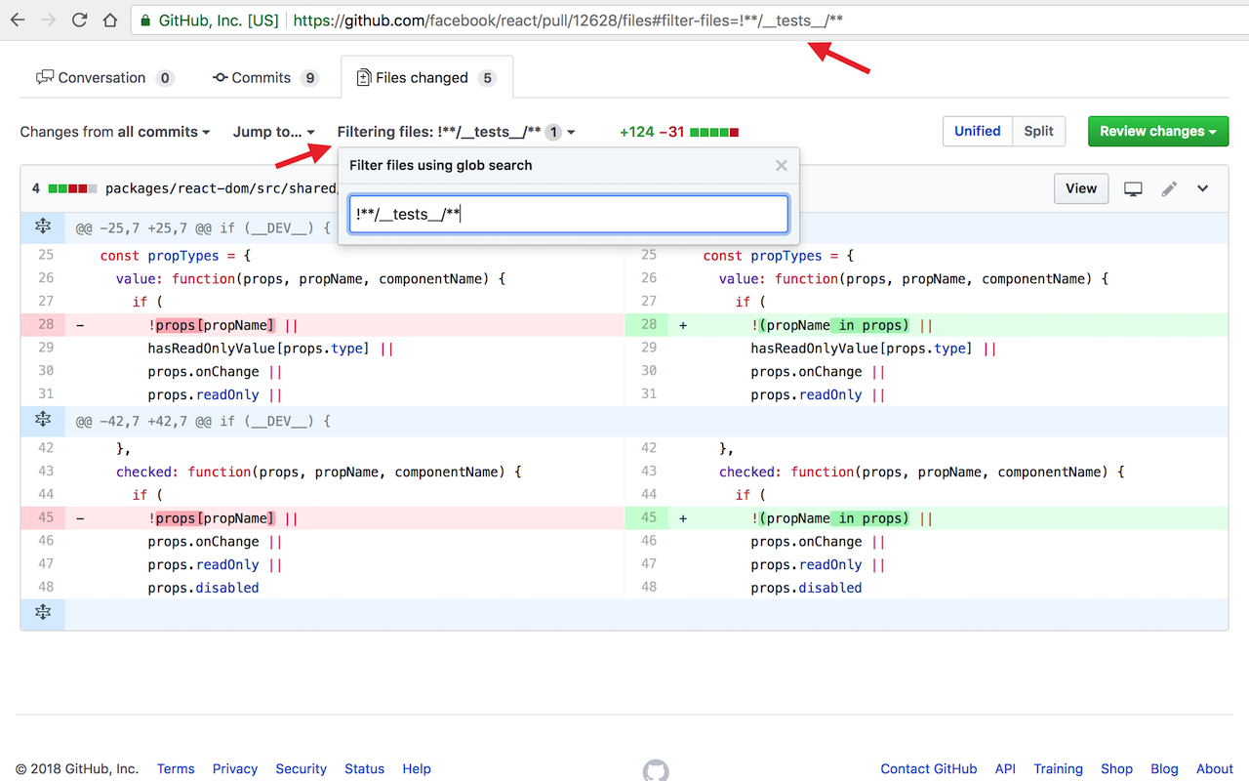Open the browser home icon
This screenshot has height=781, width=1249.
[110, 20]
